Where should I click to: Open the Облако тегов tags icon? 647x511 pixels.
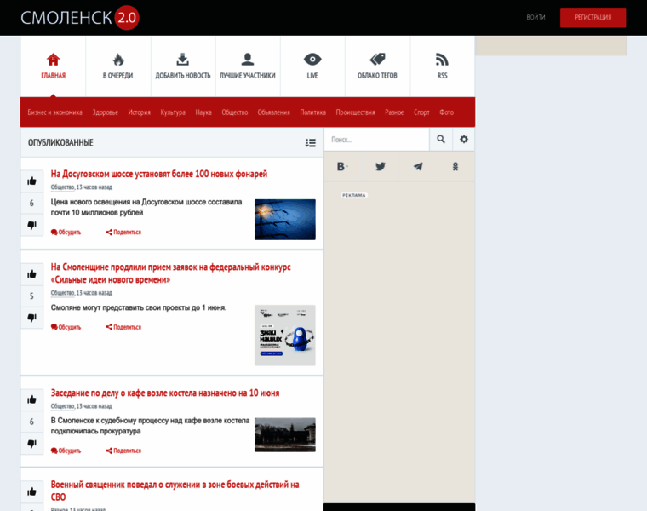(x=377, y=60)
